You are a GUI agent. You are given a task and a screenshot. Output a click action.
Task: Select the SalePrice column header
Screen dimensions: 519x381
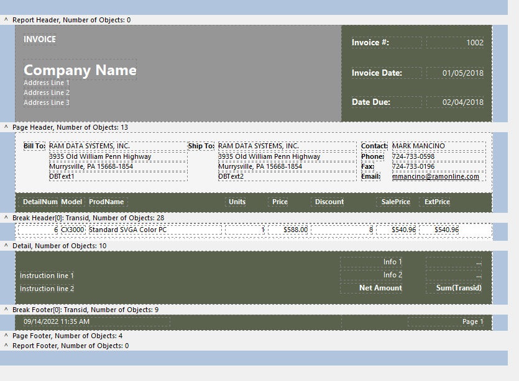click(393, 202)
